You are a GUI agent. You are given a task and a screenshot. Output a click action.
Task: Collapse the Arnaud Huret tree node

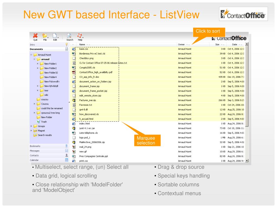pos(31,55)
